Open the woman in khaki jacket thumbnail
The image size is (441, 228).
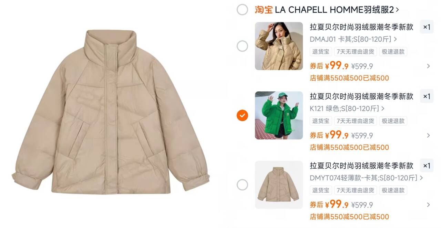279,46
